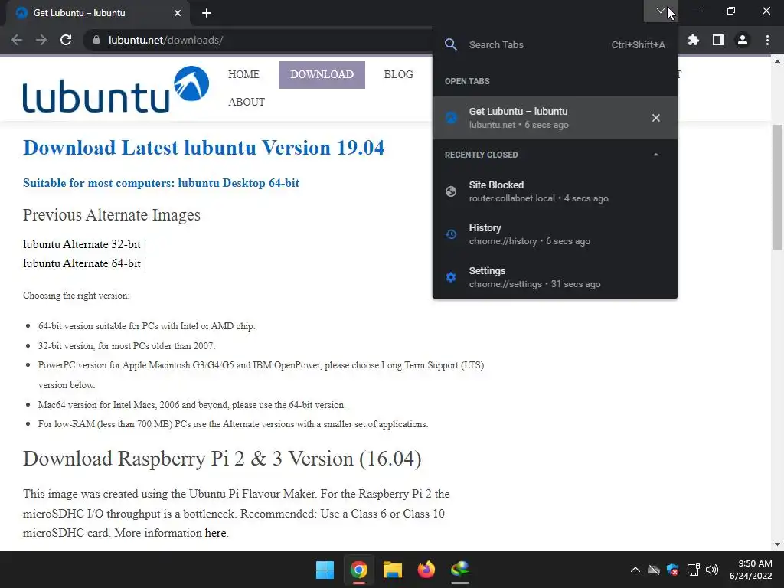Toggle the Search Tabs chevron button
784x588 pixels.
[661, 11]
